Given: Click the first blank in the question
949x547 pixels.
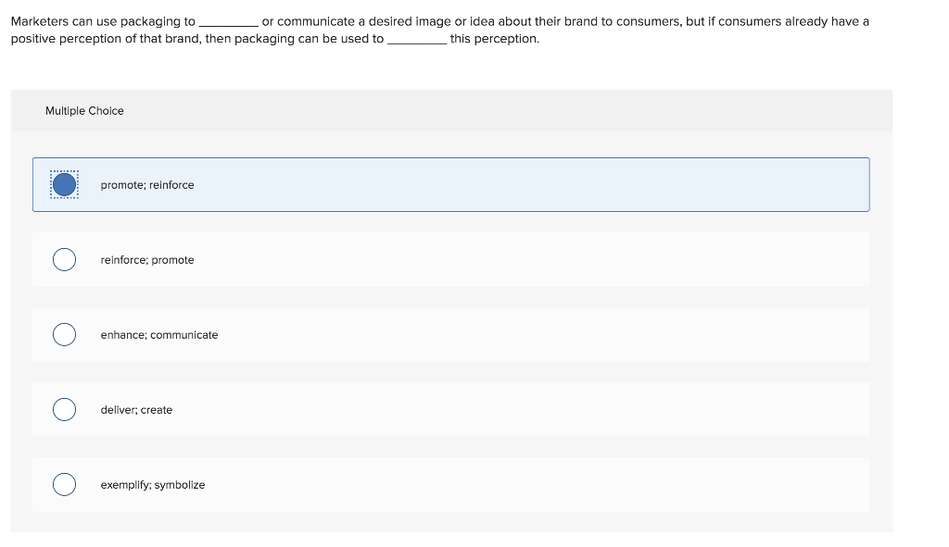Looking at the screenshot, I should point(228,22).
